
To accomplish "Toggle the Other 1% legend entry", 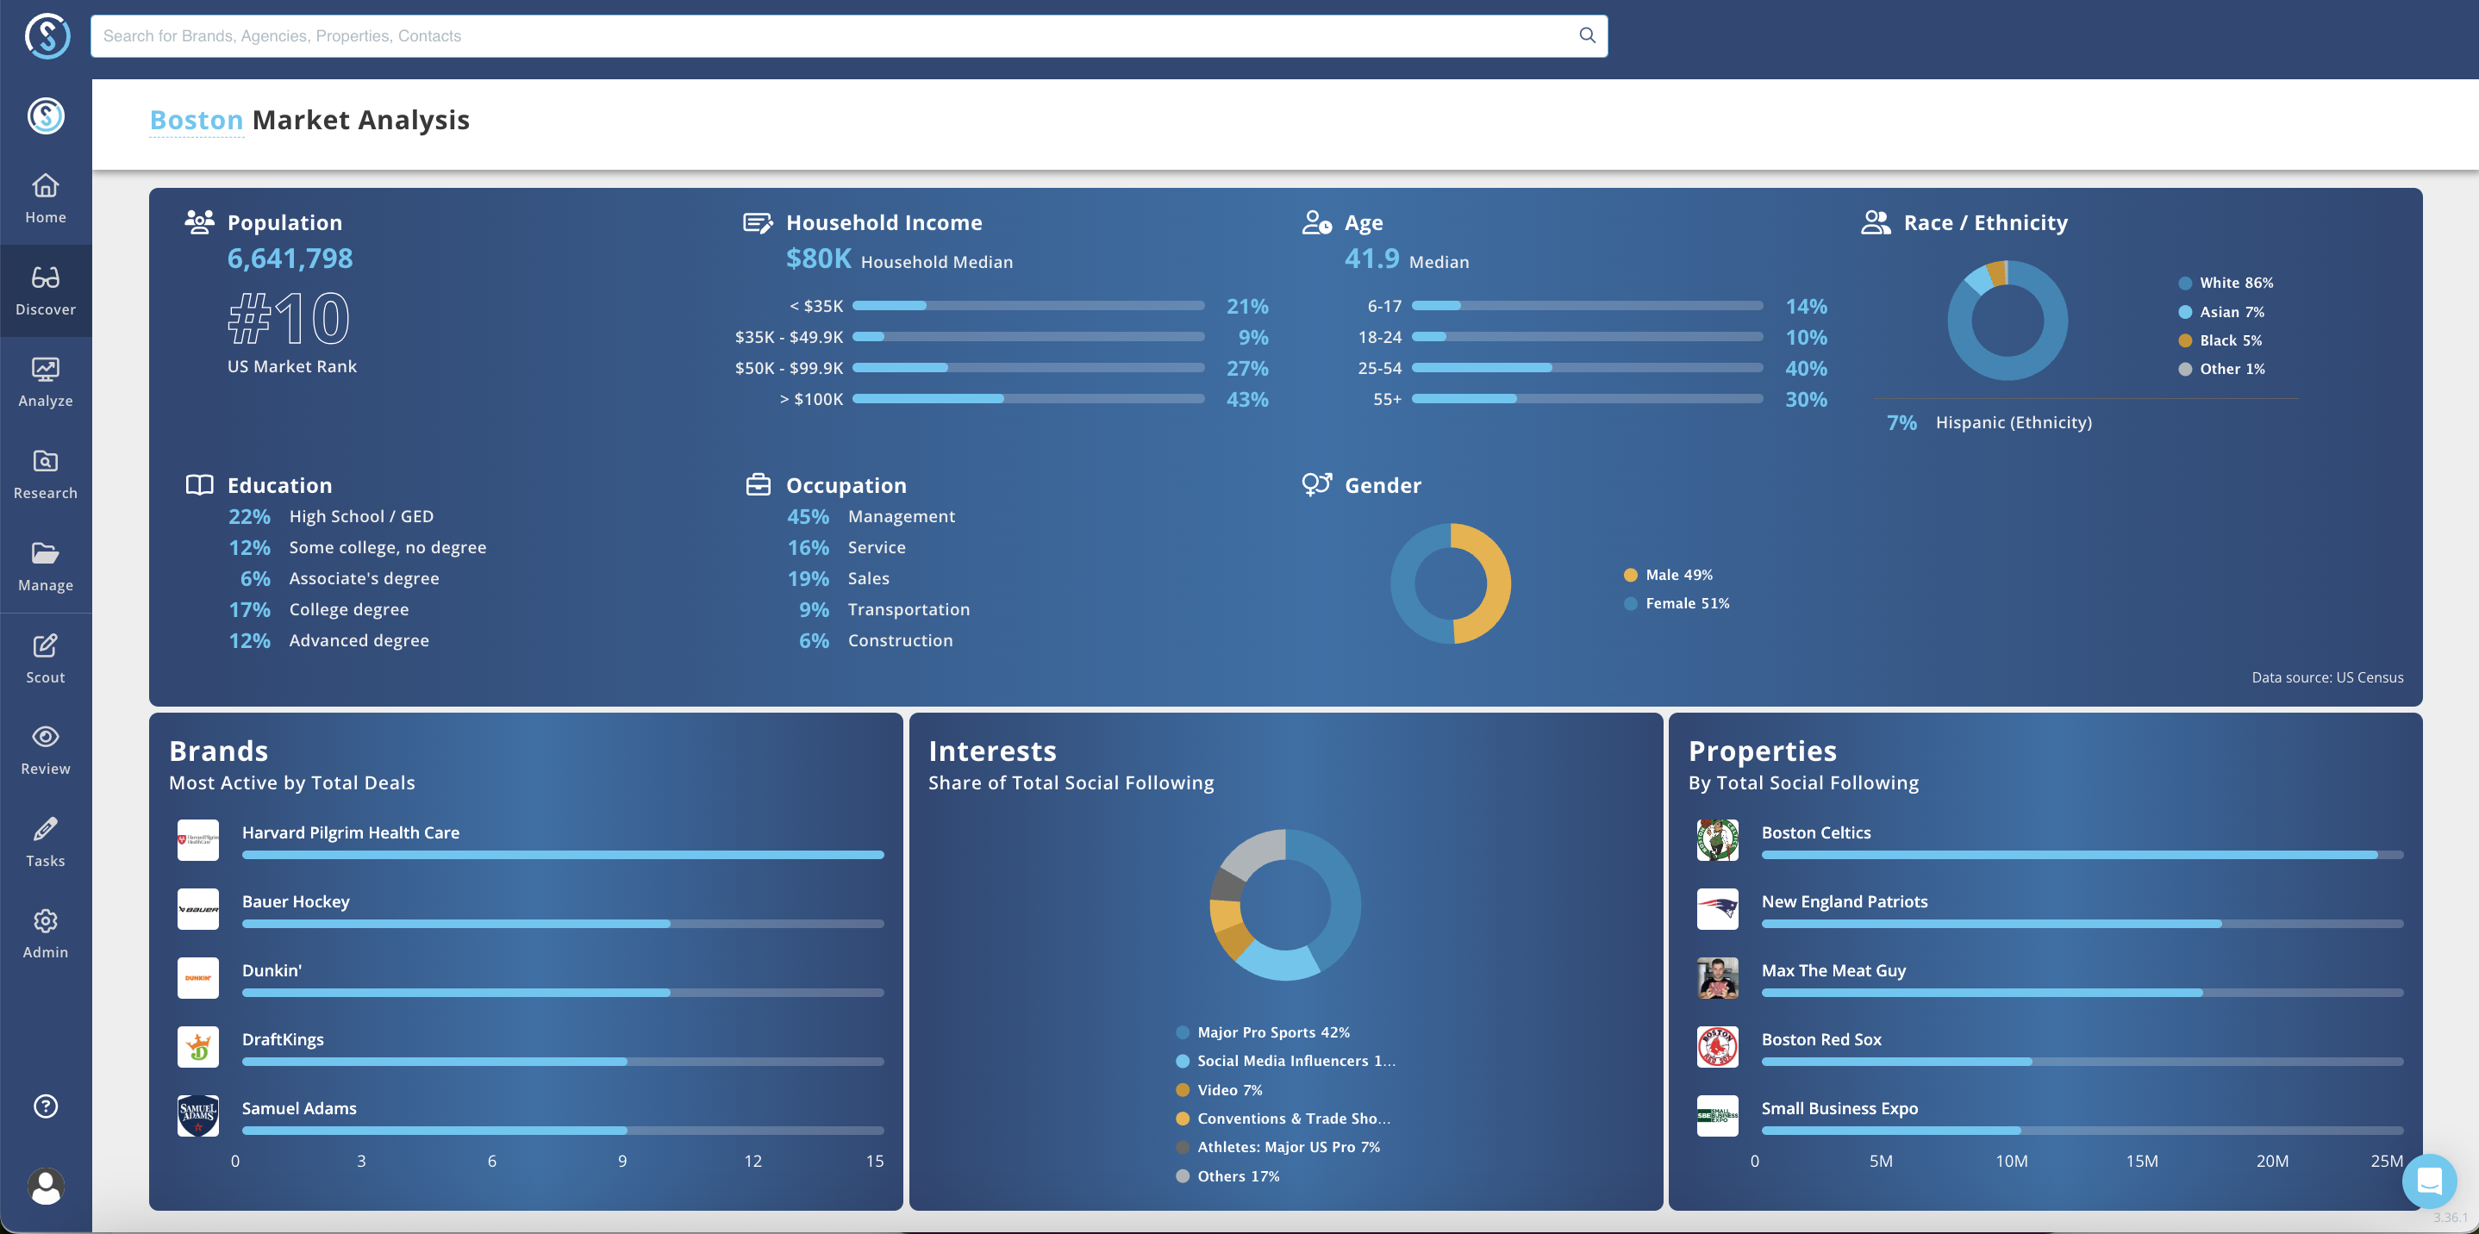I will pyautogui.click(x=2221, y=368).
